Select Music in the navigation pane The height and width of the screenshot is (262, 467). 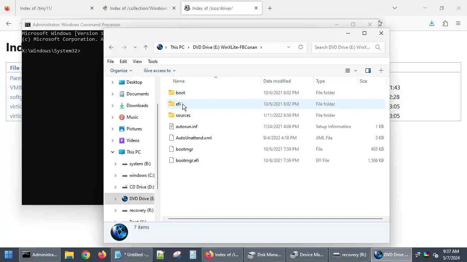[x=132, y=117]
